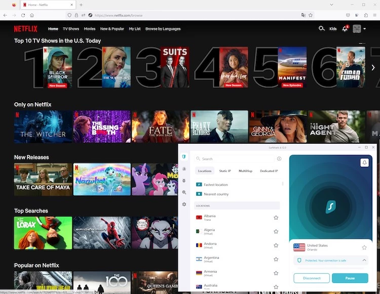Open Save to Pocket icon in toolbar
This screenshot has width=380, height=294.
click(x=348, y=15)
